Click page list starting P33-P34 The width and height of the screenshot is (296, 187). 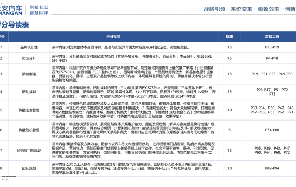[x=272, y=110]
